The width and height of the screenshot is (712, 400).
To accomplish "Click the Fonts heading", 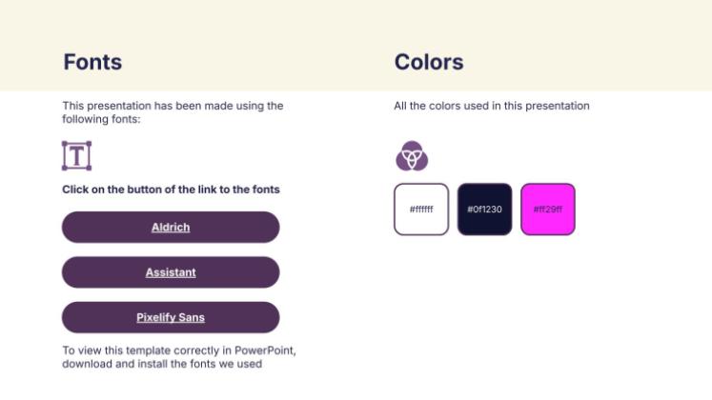I will [92, 63].
